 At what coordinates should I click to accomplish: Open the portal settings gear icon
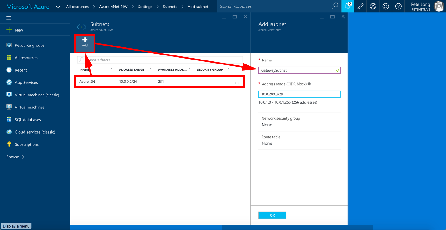373,6
